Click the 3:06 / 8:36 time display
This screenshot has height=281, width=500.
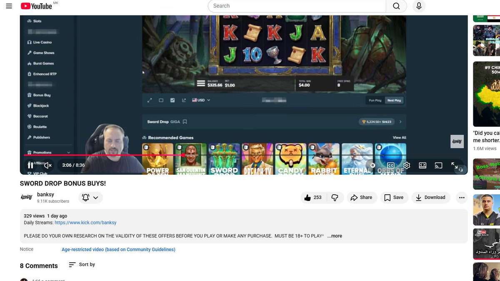tap(73, 165)
